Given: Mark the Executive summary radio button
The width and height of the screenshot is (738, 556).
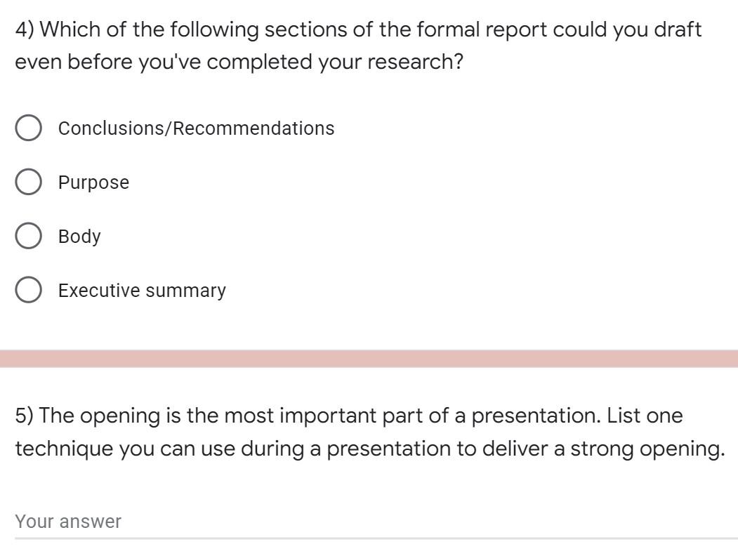Looking at the screenshot, I should (28, 290).
